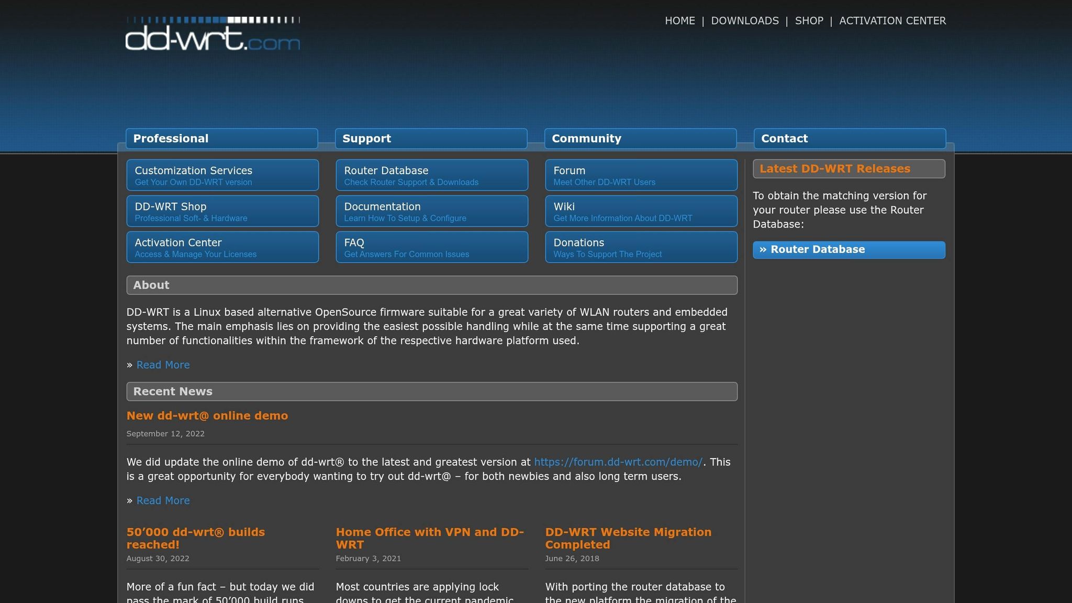Open the Wiki tile
Image resolution: width=1072 pixels, height=603 pixels.
[x=641, y=211]
